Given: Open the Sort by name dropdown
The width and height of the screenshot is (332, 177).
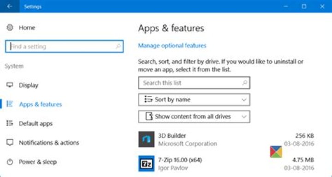Looking at the screenshot, I should 194,100.
